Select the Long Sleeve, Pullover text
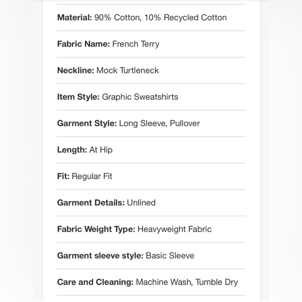Viewport: 302px width, 302px height. (159, 124)
